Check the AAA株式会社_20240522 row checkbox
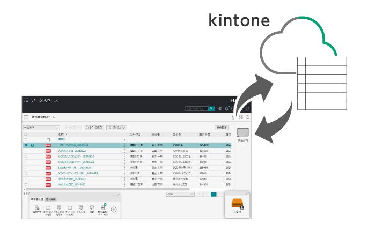 pyautogui.click(x=26, y=151)
